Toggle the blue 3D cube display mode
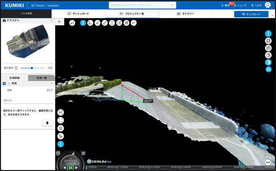Screen dimensions: 276x171 coord(268,62)
